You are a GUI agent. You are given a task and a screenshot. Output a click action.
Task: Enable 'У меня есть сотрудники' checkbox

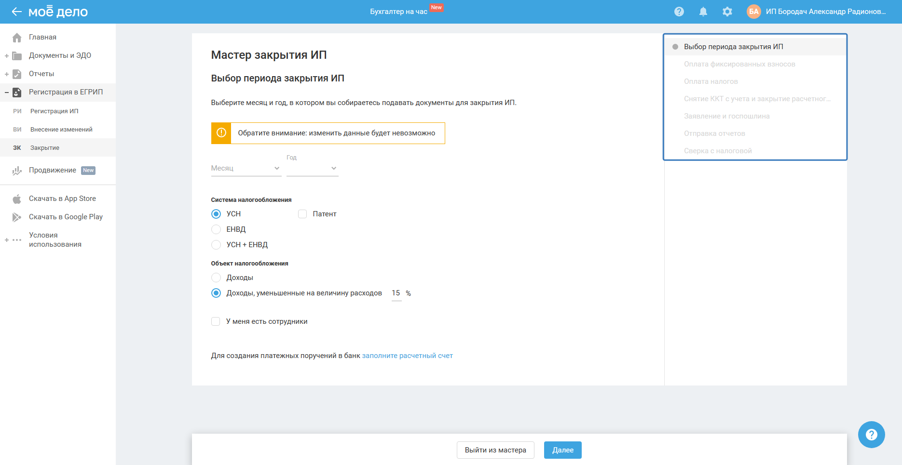click(x=216, y=321)
